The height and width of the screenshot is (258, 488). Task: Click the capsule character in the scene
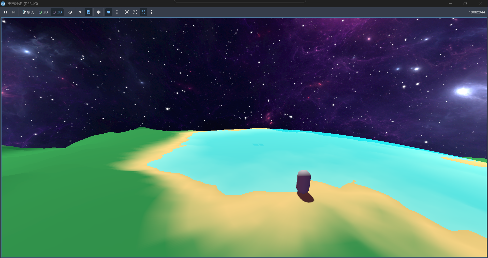[x=303, y=182]
